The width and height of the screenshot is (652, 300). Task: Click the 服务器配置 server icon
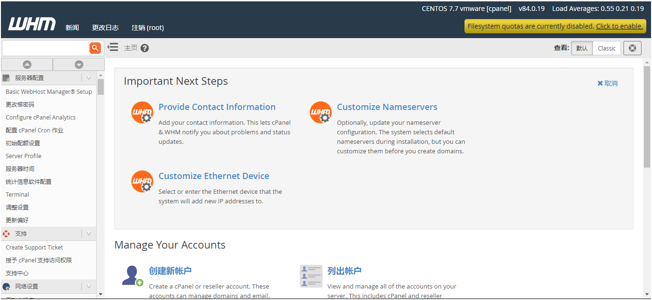click(x=6, y=78)
